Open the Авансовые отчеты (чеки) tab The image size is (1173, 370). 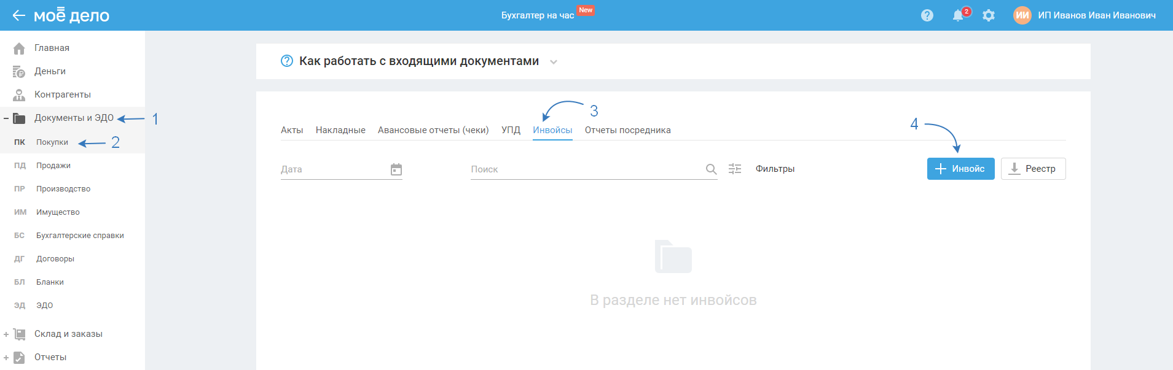pyautogui.click(x=433, y=130)
